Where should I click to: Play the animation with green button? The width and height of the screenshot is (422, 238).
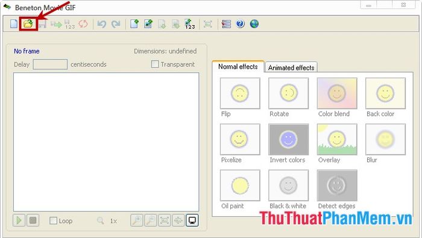tap(19, 221)
